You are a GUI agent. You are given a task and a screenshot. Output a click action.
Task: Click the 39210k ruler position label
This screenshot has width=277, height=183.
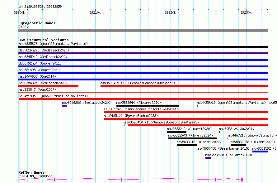pos(95,12)
